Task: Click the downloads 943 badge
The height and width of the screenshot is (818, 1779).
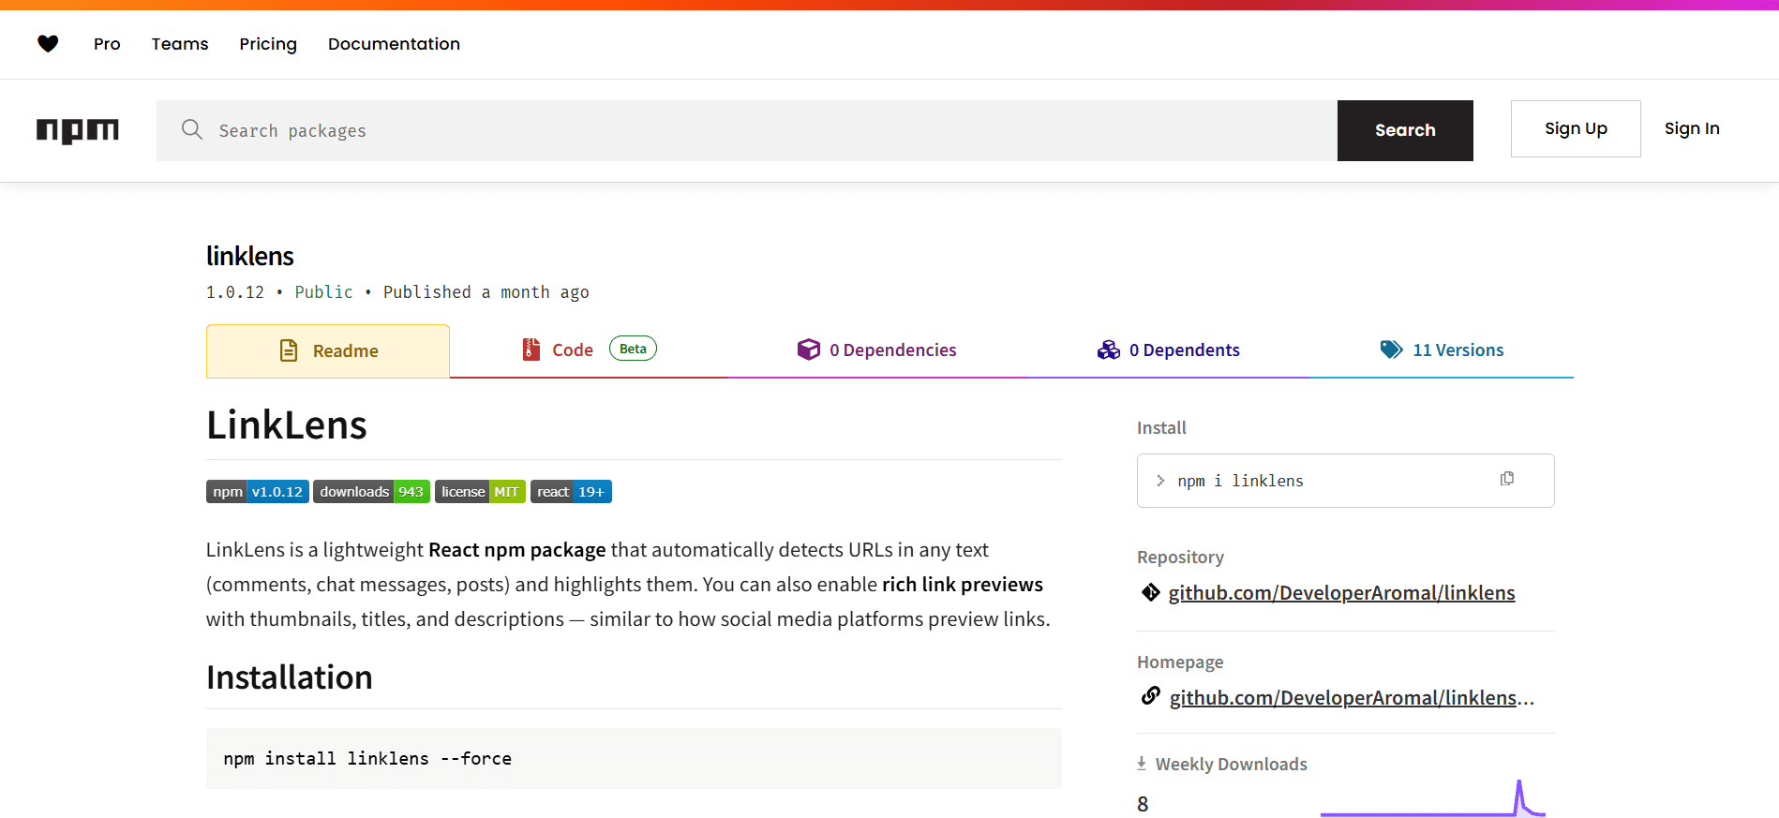Action: [x=371, y=492]
